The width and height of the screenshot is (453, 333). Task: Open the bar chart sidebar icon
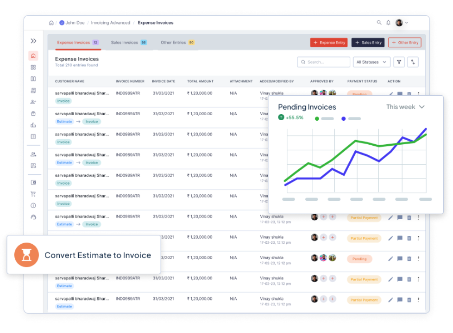tap(33, 125)
